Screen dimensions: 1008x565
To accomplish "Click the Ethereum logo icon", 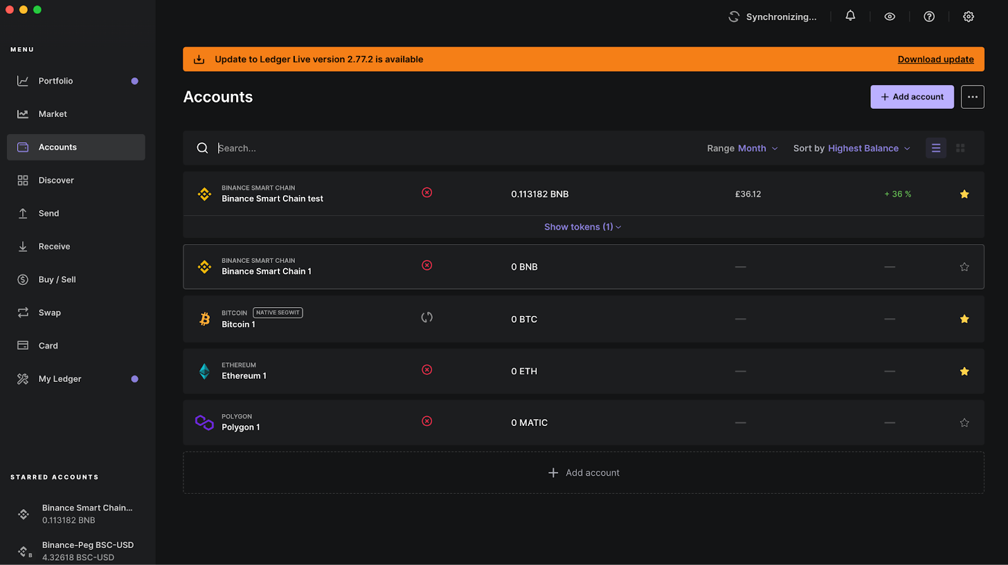I will click(x=204, y=371).
